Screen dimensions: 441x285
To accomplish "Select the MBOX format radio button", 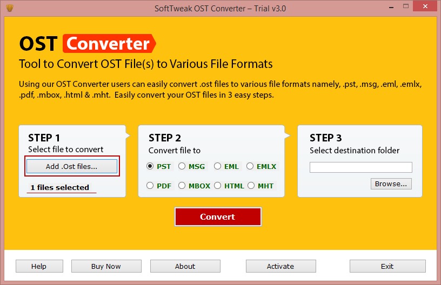I will (182, 186).
